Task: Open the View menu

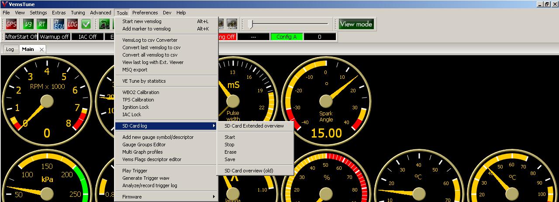Action: click(20, 13)
